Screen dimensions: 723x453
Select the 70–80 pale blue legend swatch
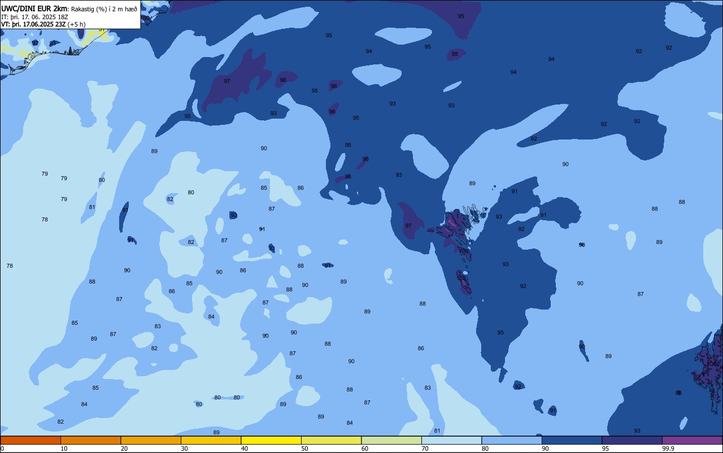coord(451,440)
